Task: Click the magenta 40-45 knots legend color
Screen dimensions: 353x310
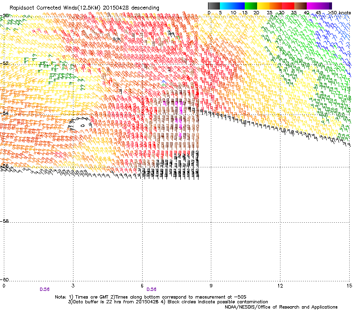Action: tap(313, 6)
